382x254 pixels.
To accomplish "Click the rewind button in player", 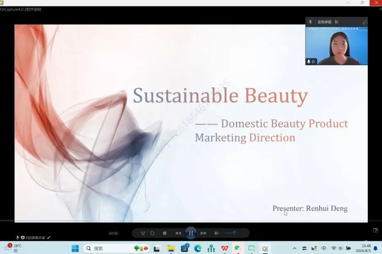I will pyautogui.click(x=178, y=233).
